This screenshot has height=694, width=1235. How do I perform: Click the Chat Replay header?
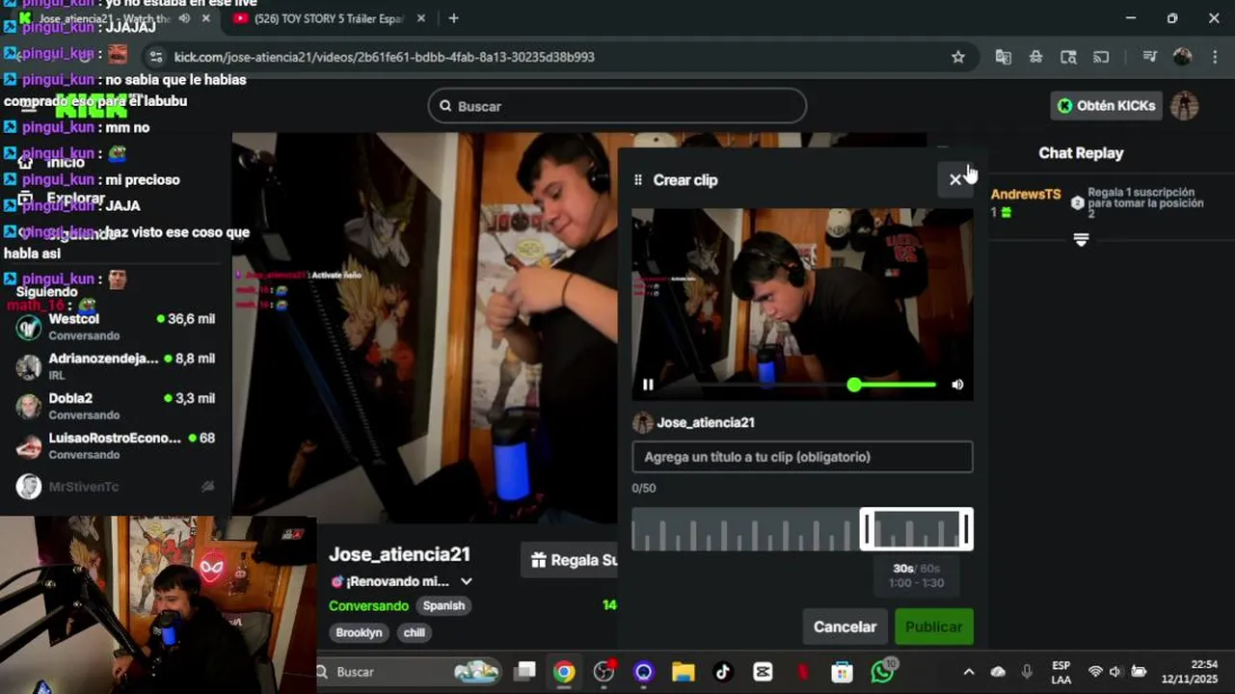pyautogui.click(x=1081, y=153)
